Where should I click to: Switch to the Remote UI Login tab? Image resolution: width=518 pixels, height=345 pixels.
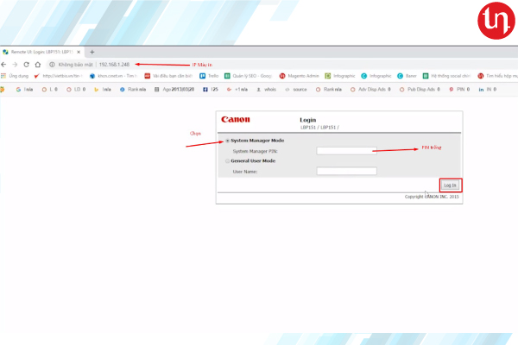[42, 52]
